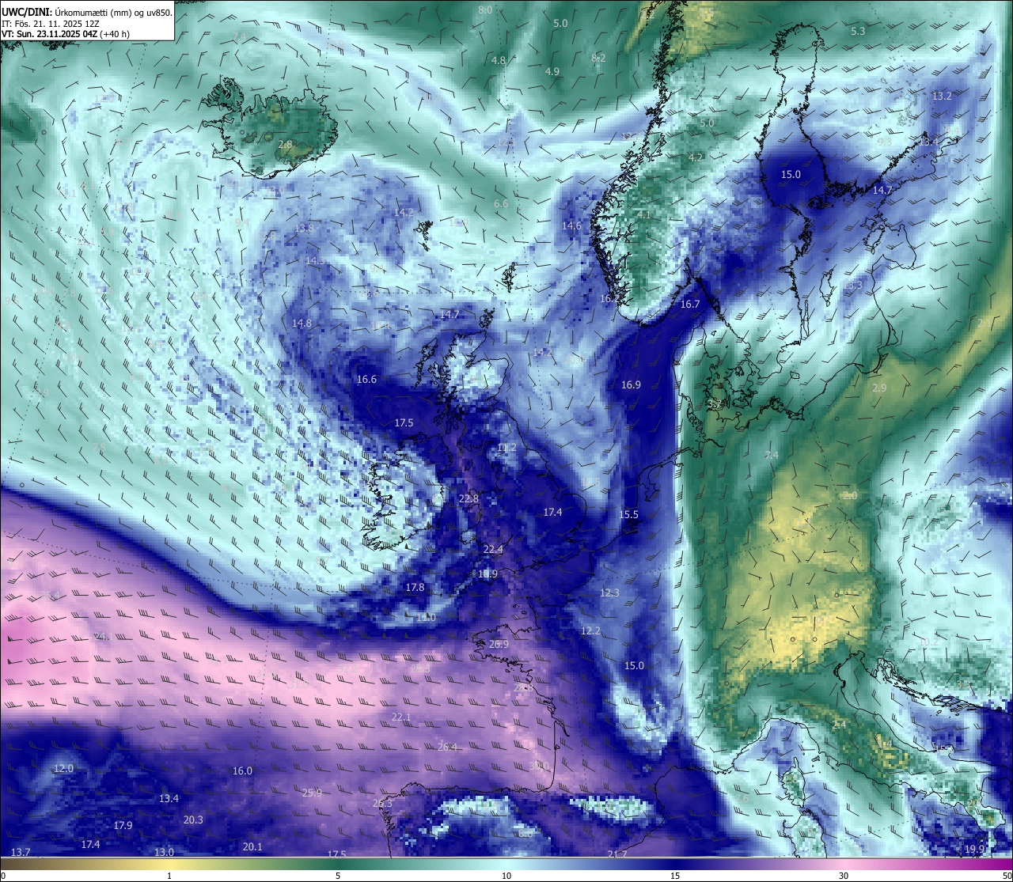The width and height of the screenshot is (1013, 882).
Task: Click the value 2.4 over northern Italy
Action: click(839, 725)
